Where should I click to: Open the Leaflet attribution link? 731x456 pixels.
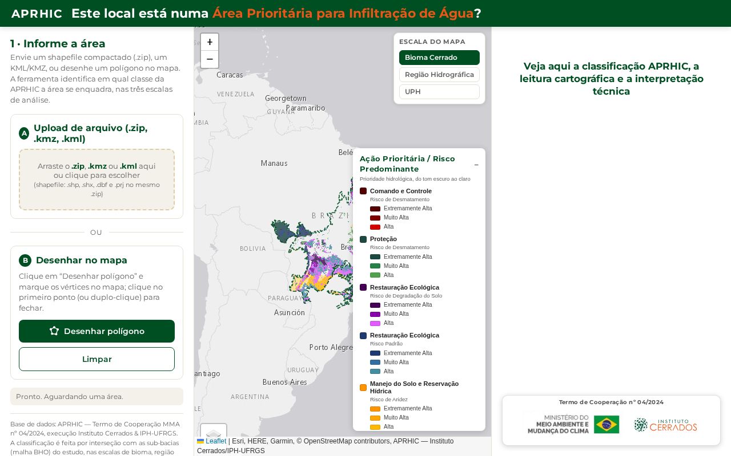point(216,441)
